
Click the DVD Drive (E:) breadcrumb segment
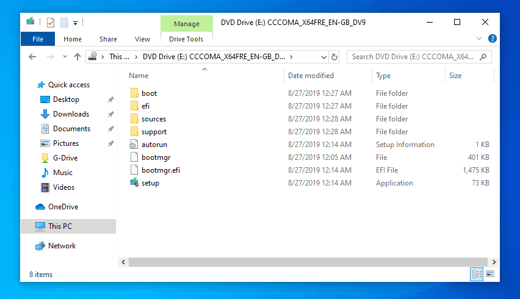(214, 57)
